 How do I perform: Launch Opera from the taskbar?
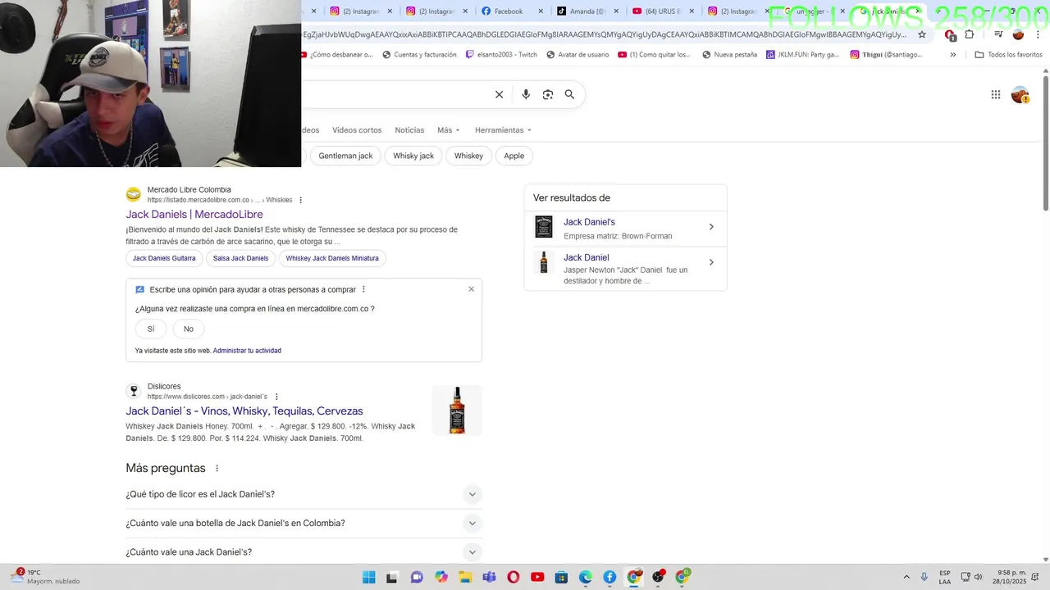click(x=514, y=577)
